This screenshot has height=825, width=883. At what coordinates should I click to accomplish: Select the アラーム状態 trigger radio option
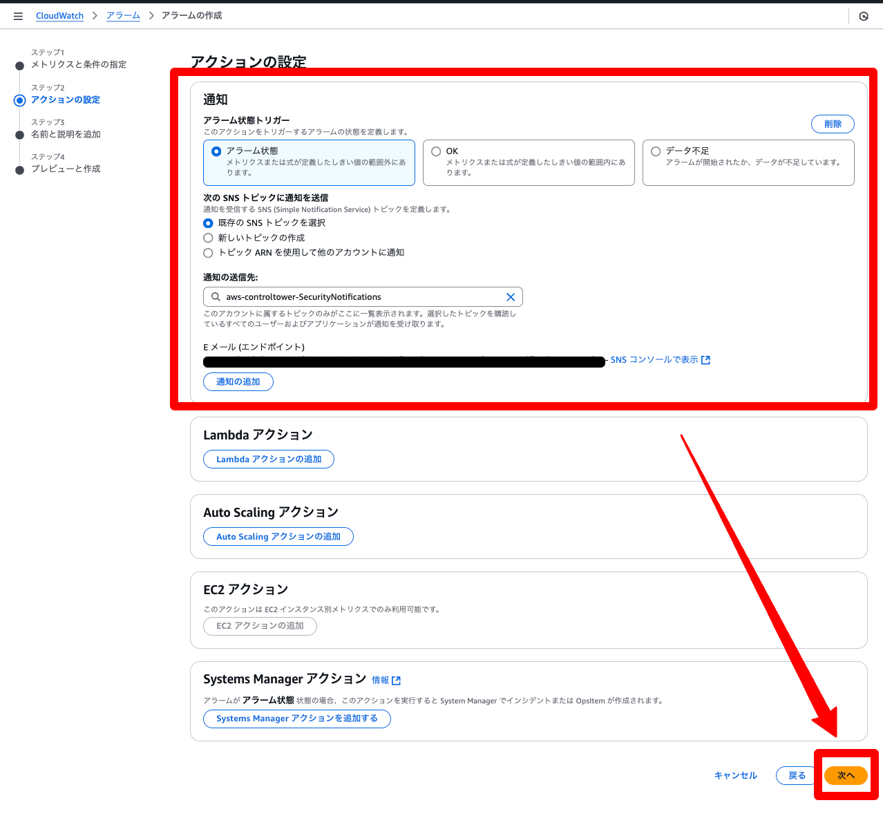(217, 151)
